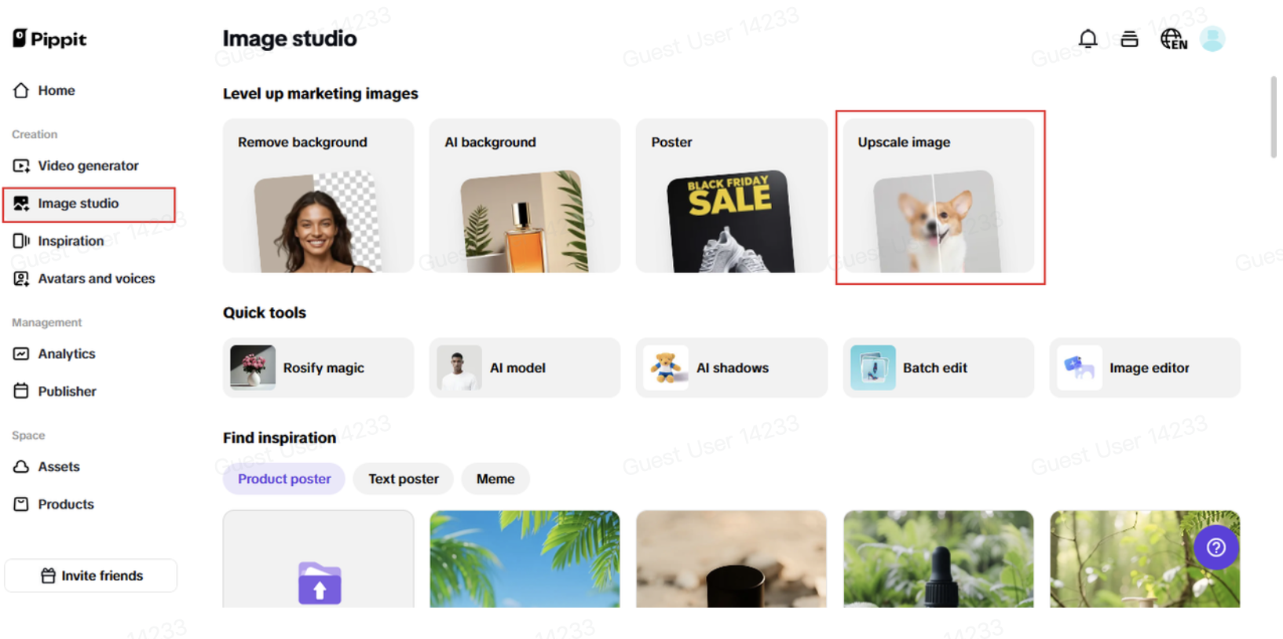Select Inspiration in the sidebar
This screenshot has height=639, width=1283.
[58, 241]
